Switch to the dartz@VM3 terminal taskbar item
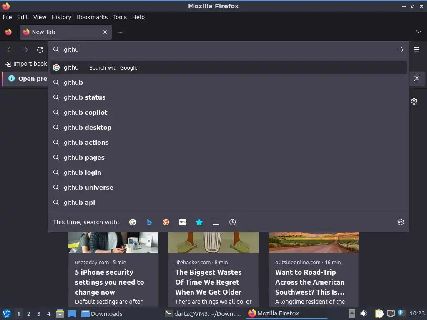The image size is (427, 320). pyautogui.click(x=203, y=313)
